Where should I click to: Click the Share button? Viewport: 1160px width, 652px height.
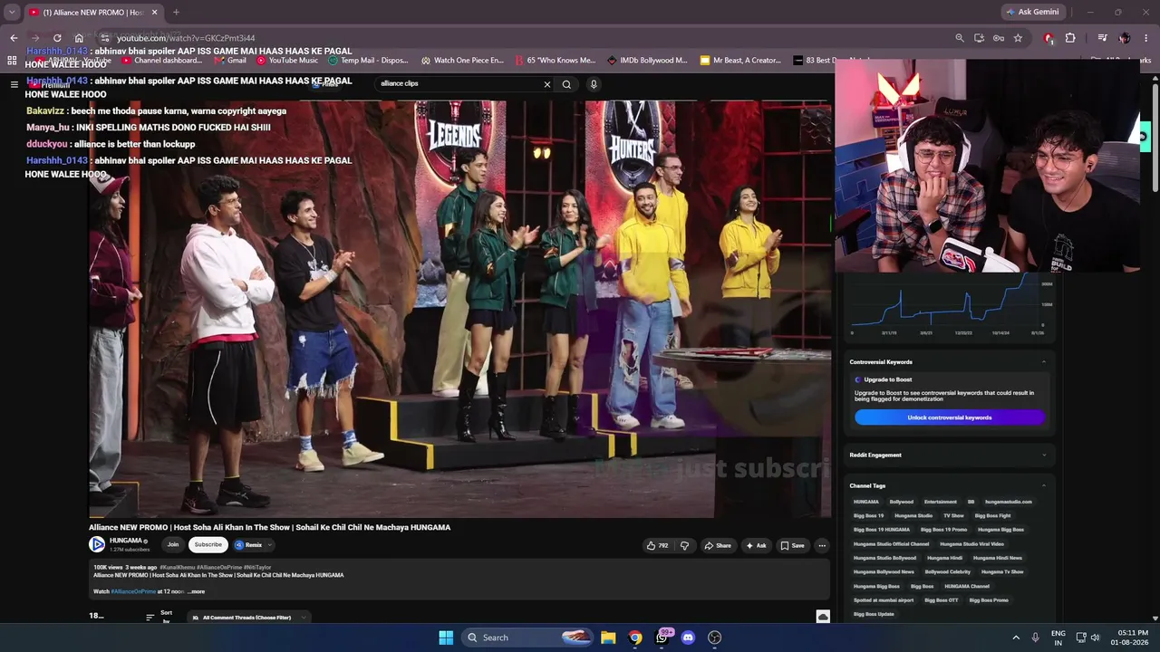(x=717, y=545)
